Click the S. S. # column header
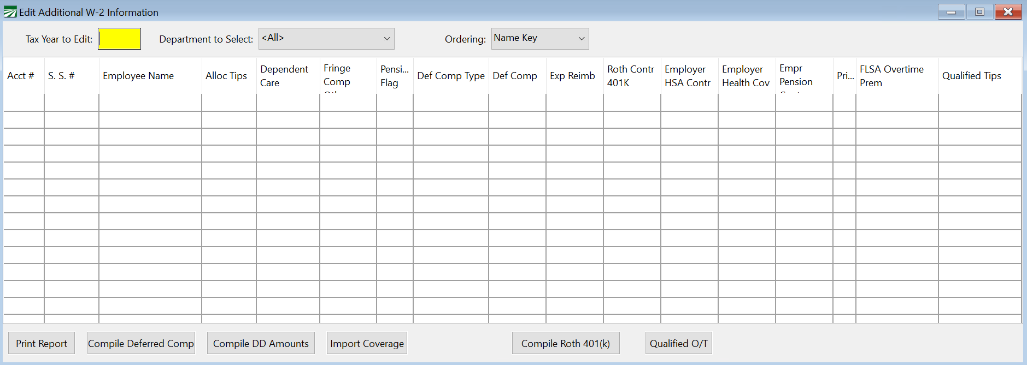 point(61,76)
